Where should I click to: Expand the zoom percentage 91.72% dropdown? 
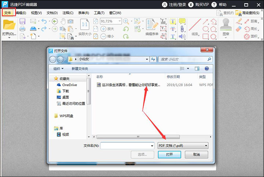click(119, 22)
